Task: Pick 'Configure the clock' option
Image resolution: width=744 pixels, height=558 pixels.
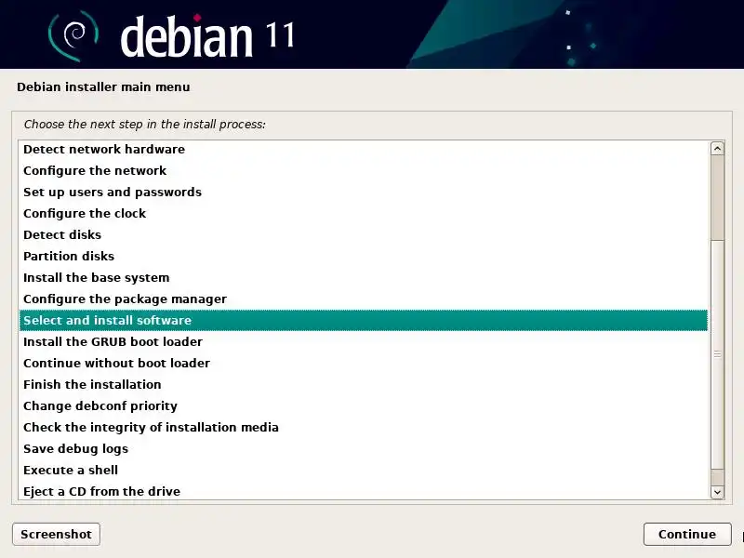Action: pos(364,213)
